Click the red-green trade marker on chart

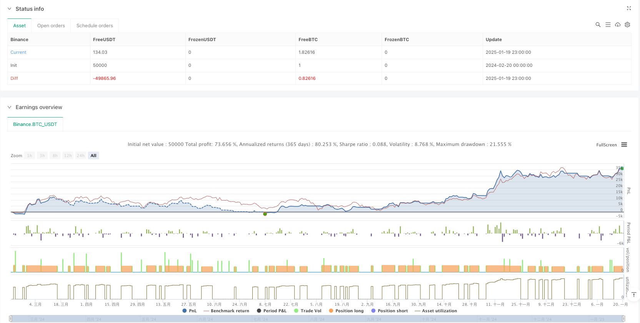pos(265,214)
